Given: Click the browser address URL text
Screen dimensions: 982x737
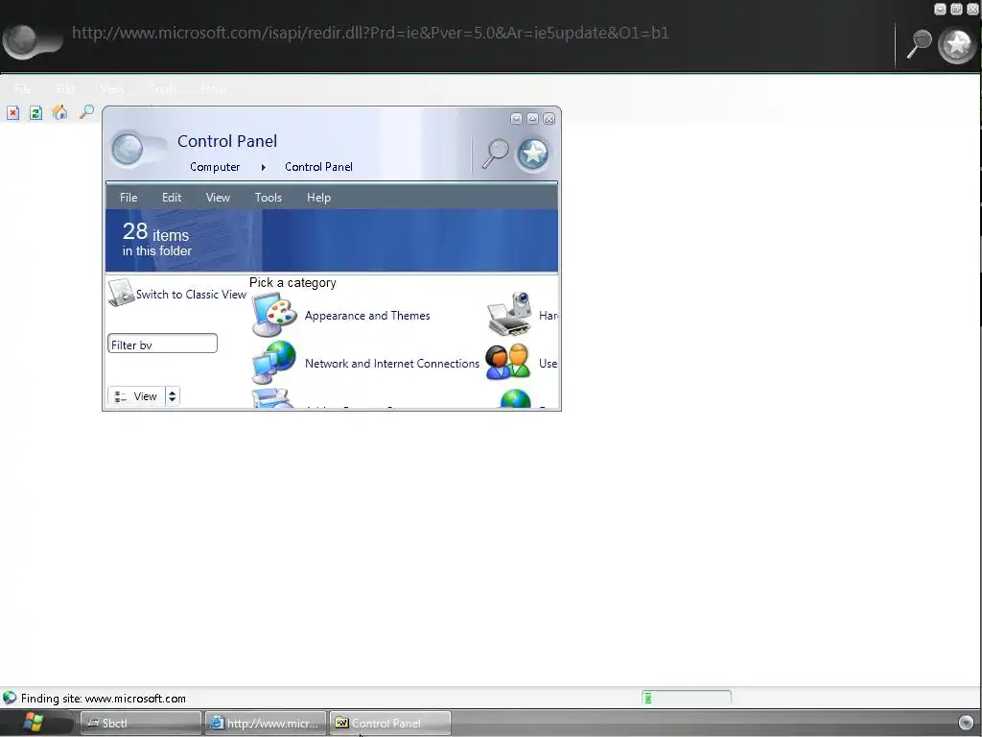Looking at the screenshot, I should tap(371, 33).
